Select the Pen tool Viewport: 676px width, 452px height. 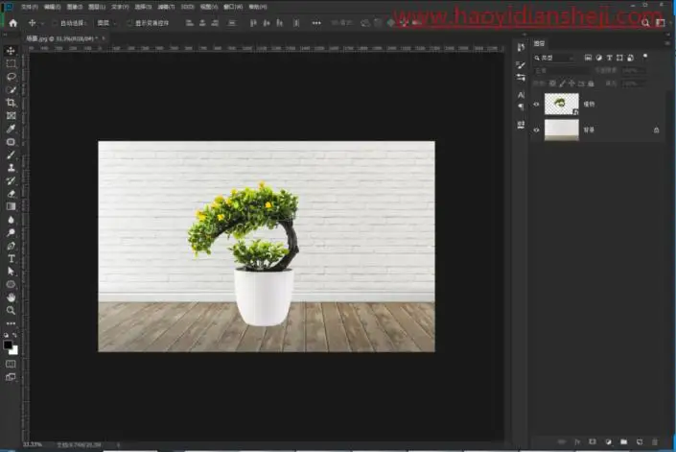pyautogui.click(x=11, y=246)
